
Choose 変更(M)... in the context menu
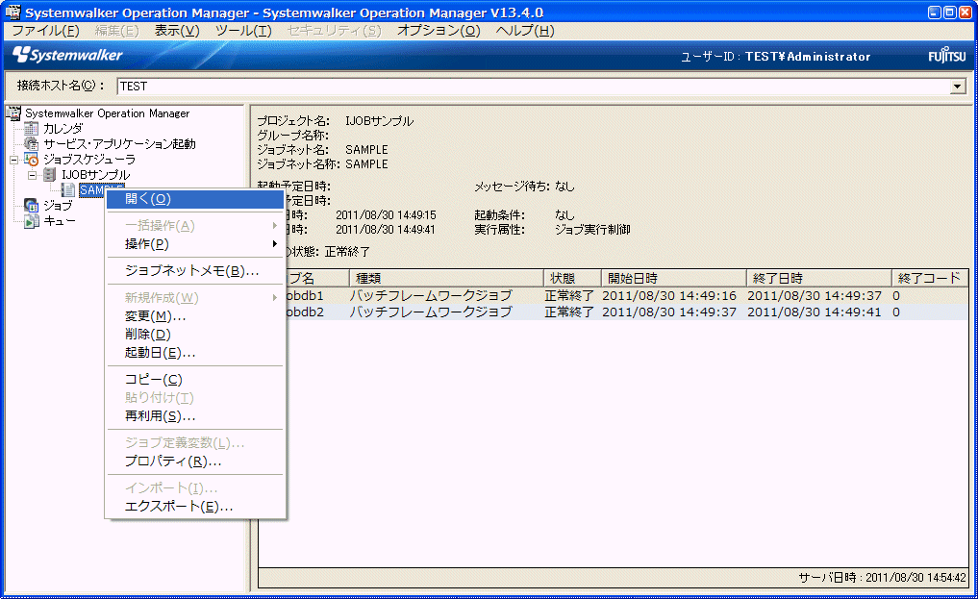[x=195, y=316]
